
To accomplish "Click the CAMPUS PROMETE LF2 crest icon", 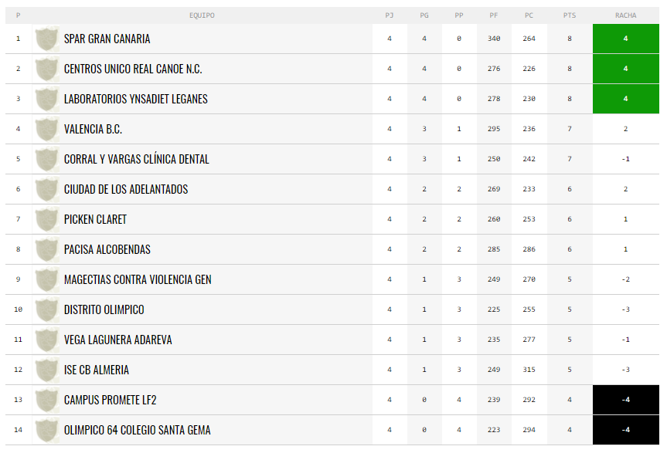I will (46, 400).
